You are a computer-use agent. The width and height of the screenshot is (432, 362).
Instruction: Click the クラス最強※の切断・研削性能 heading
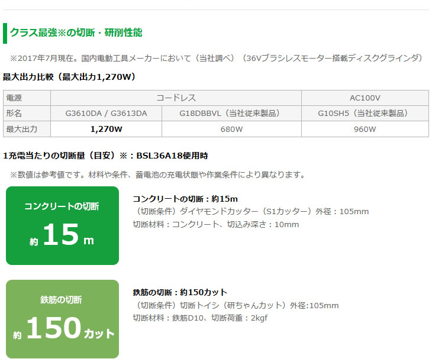(x=76, y=33)
